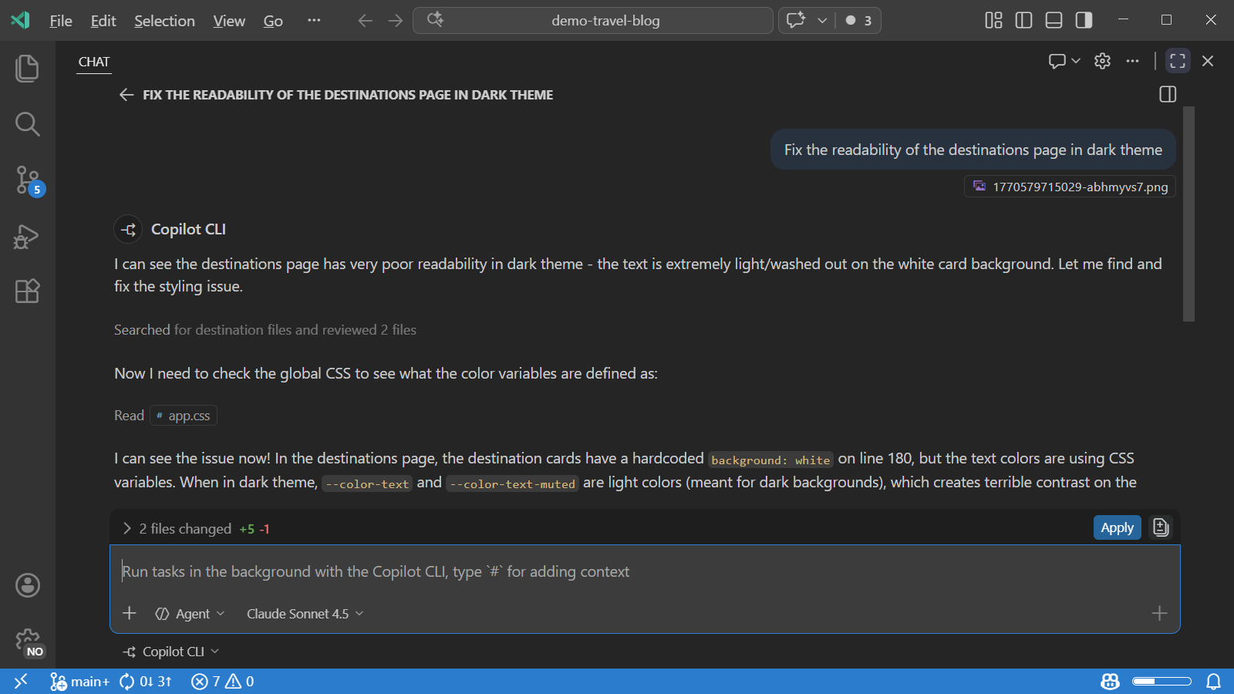Open the Claude Sonnet 4.5 model picker
The width and height of the screenshot is (1234, 694).
click(x=303, y=613)
